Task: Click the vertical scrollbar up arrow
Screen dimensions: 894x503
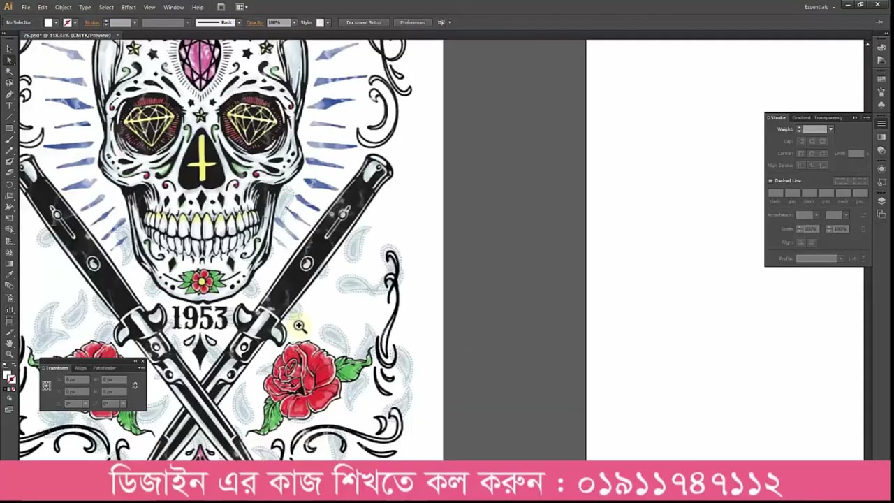Action: point(867,45)
